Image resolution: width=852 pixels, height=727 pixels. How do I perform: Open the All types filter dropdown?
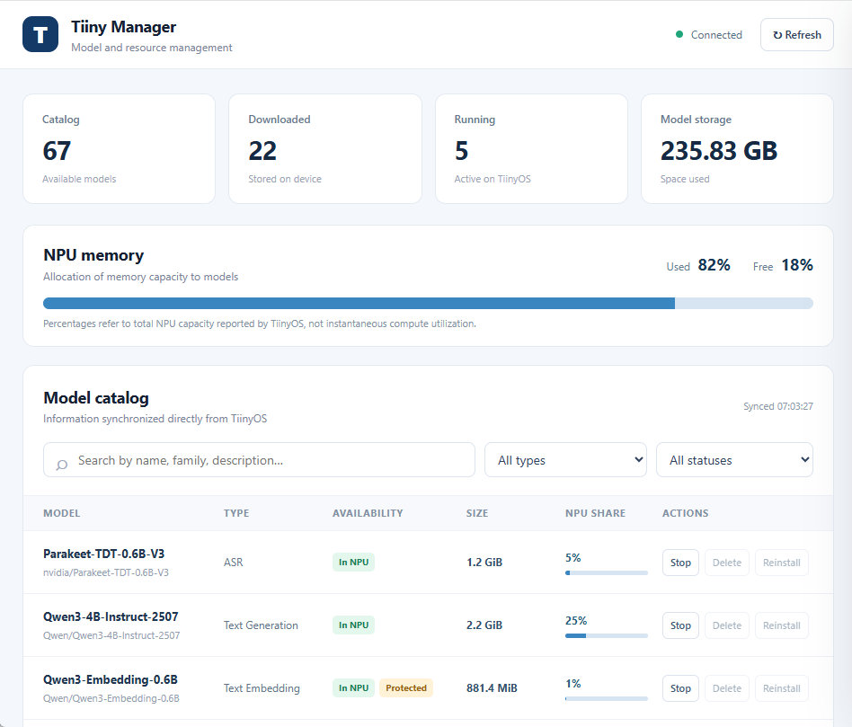[x=565, y=460]
